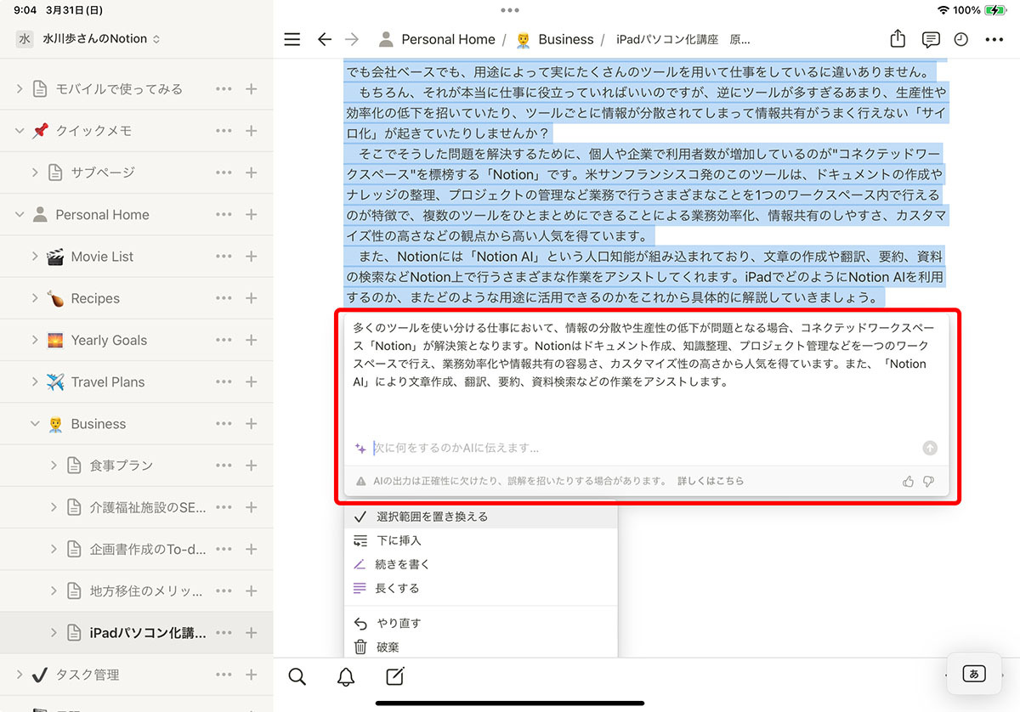
Task: Create a new page with compose icon
Action: pos(395,676)
